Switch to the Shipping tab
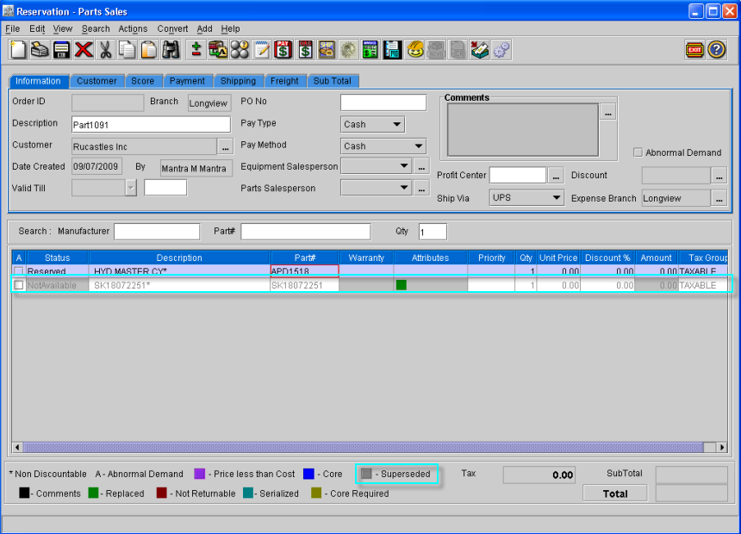The height and width of the screenshot is (534, 741). (x=238, y=81)
